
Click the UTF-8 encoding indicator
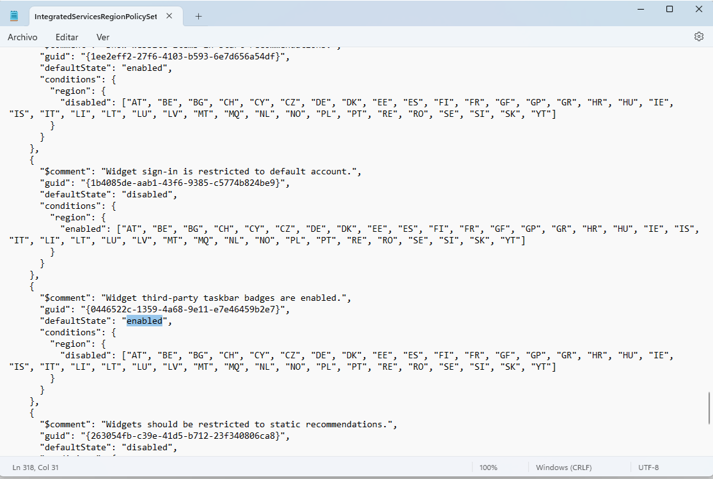coord(648,468)
